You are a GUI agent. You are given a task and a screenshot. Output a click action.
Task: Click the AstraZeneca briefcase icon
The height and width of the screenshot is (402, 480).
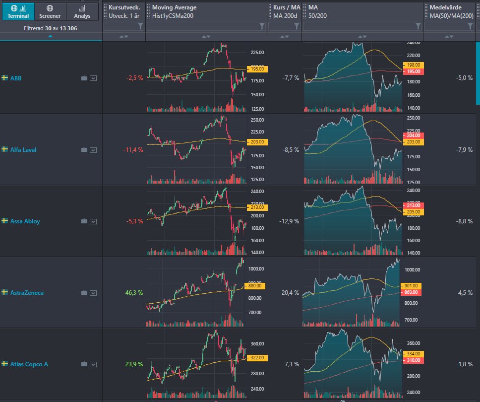click(84, 293)
